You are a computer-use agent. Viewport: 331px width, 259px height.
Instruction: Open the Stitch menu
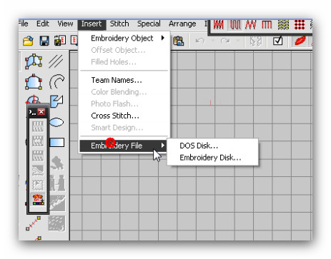point(119,24)
